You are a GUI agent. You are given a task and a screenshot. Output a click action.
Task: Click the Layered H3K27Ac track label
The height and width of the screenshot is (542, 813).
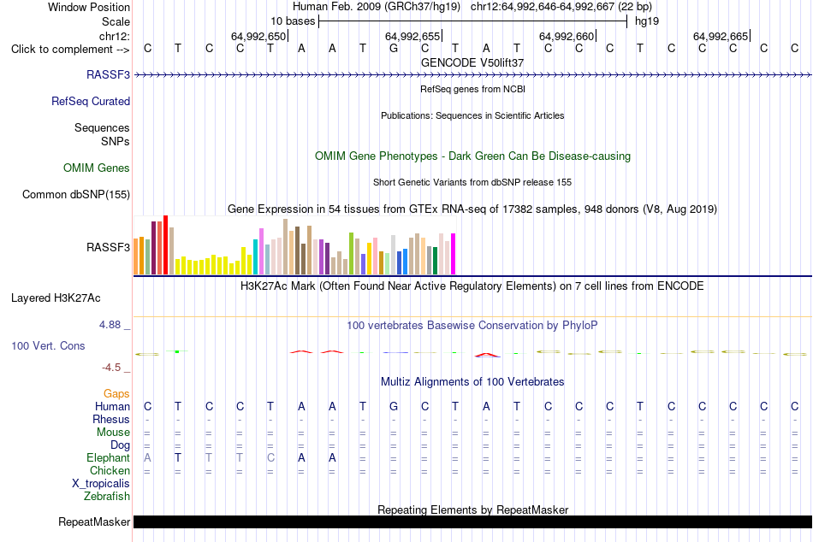pos(56,298)
